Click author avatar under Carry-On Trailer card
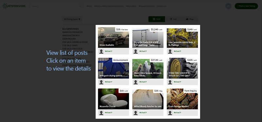The height and width of the screenshot is (122, 262). click(136, 51)
